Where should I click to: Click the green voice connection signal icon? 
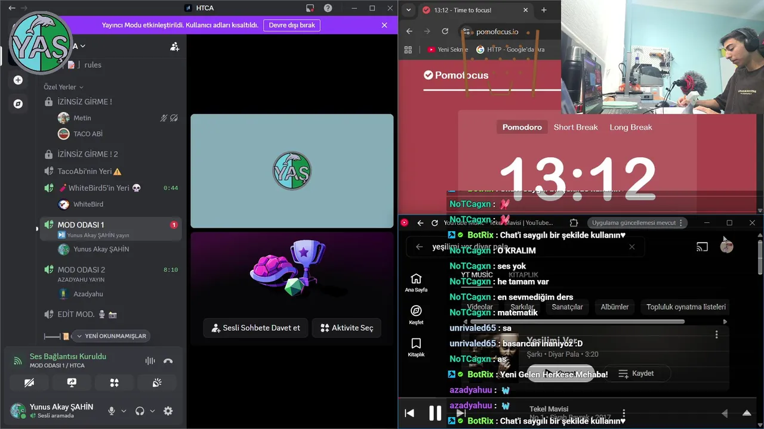tap(17, 360)
